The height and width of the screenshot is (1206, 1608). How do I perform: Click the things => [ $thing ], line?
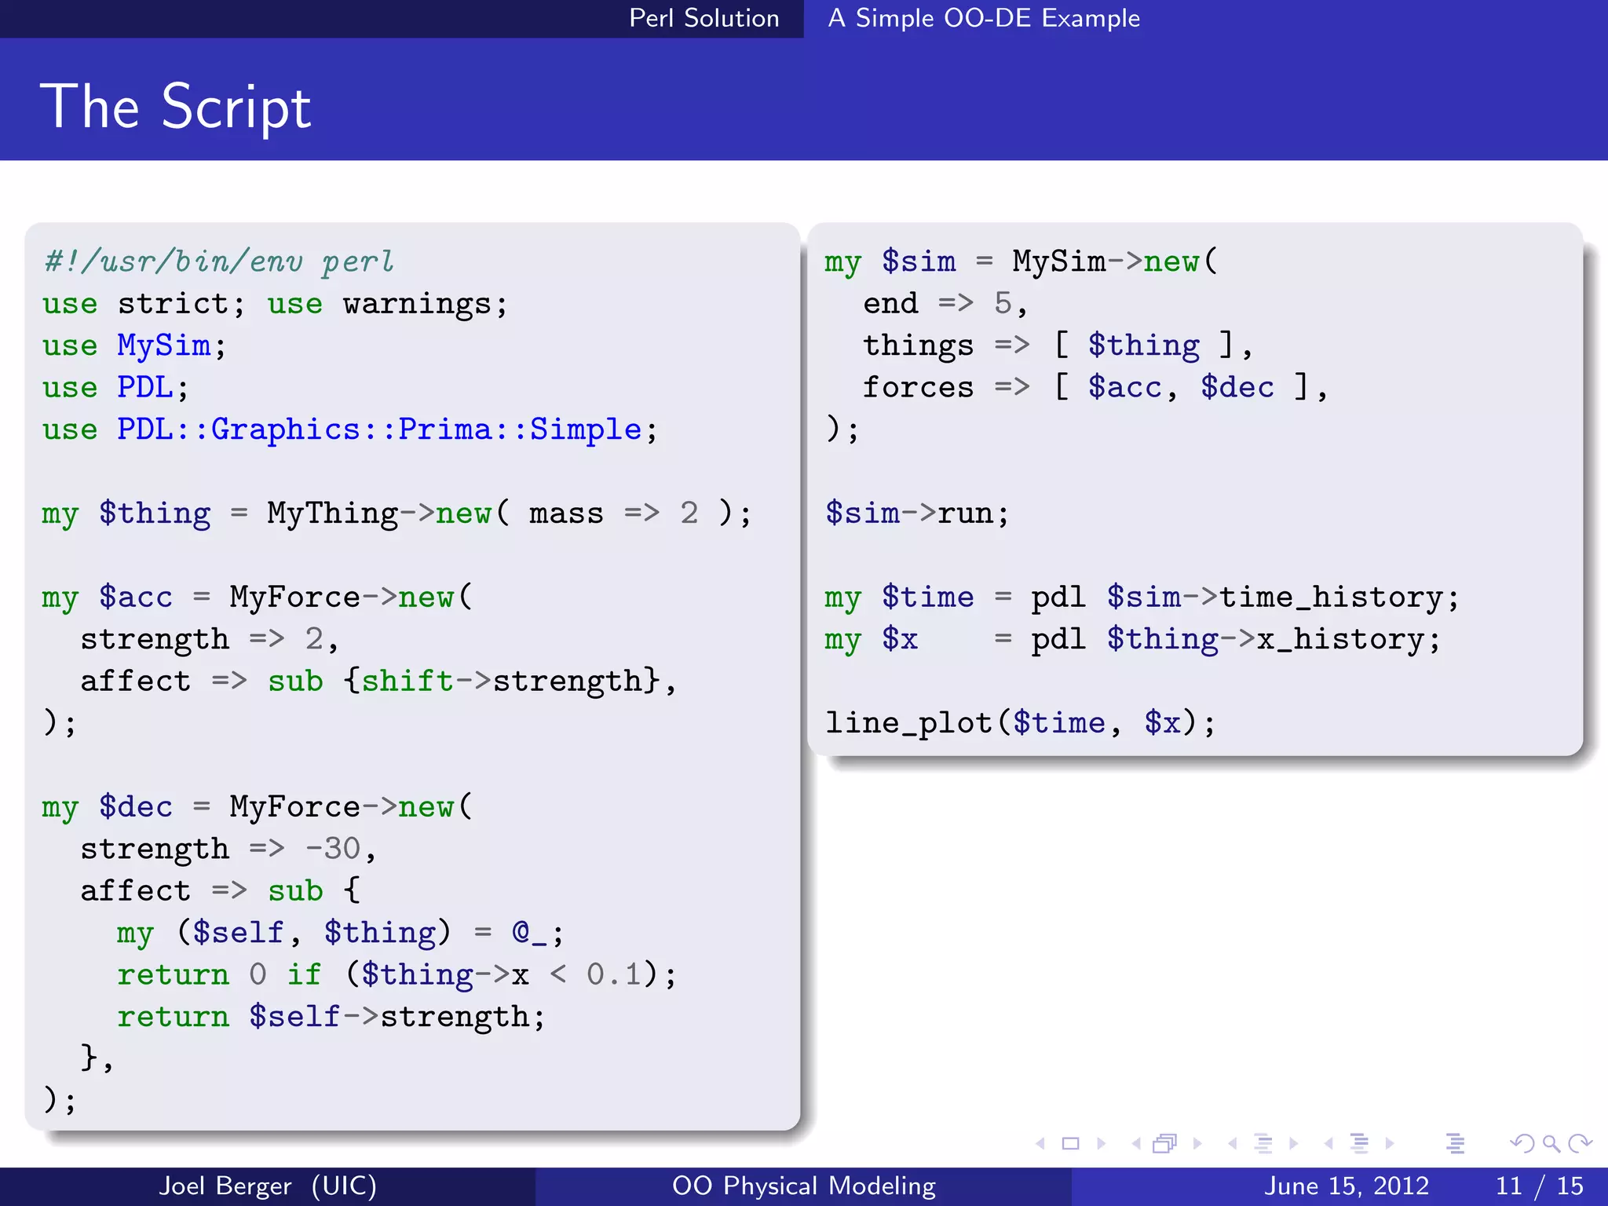1058,345
